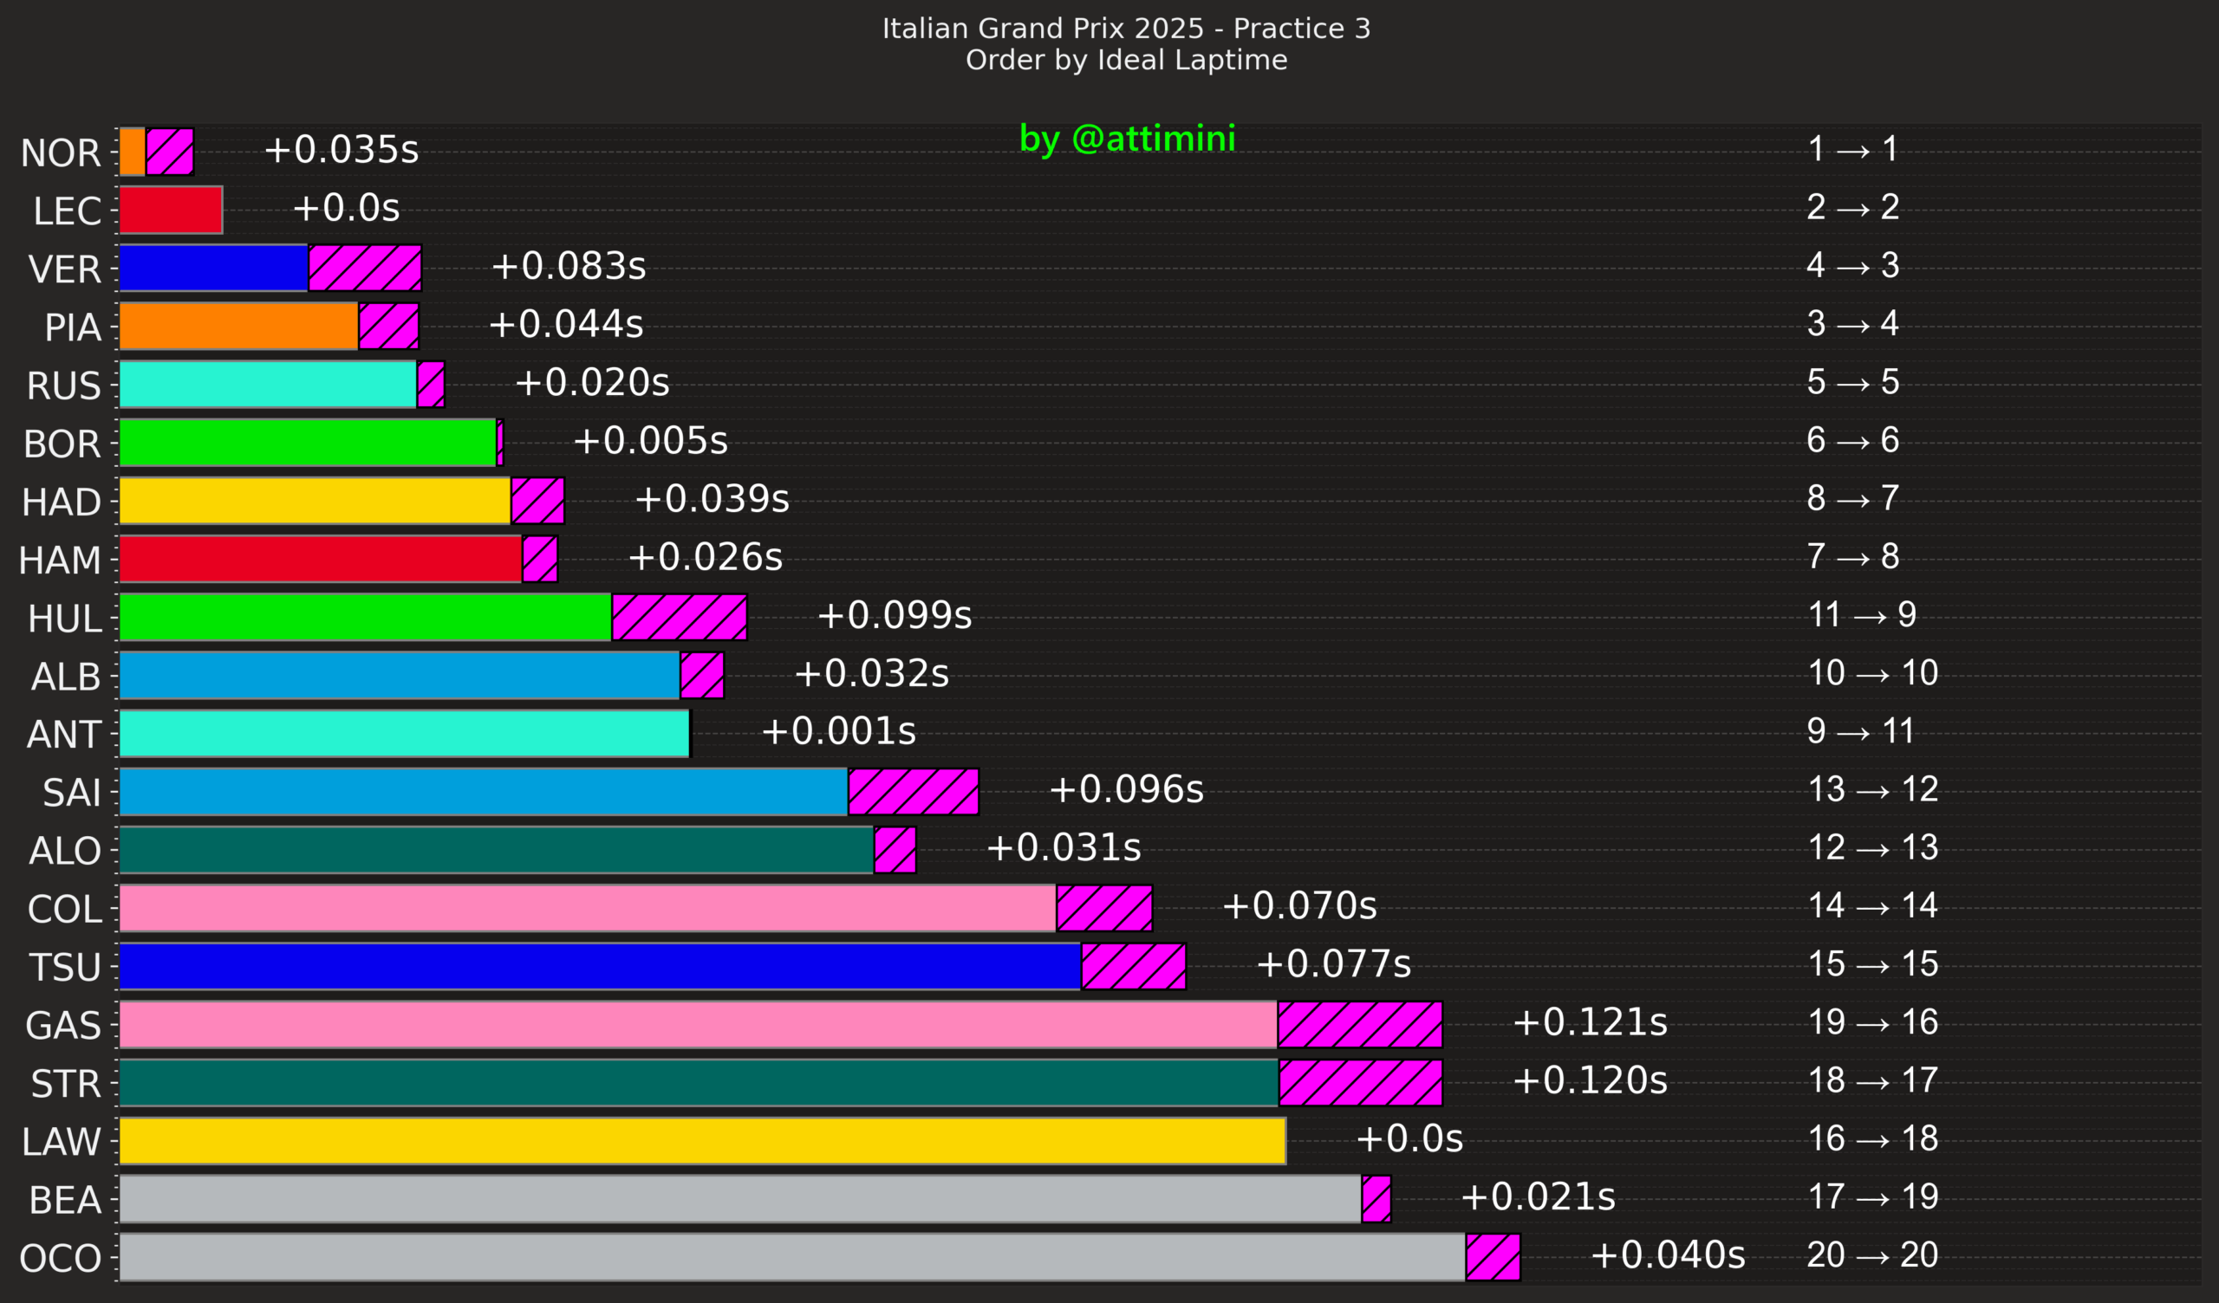The image size is (2219, 1303).
Task: Click the gray OCO bar
Action: (x=791, y=1256)
